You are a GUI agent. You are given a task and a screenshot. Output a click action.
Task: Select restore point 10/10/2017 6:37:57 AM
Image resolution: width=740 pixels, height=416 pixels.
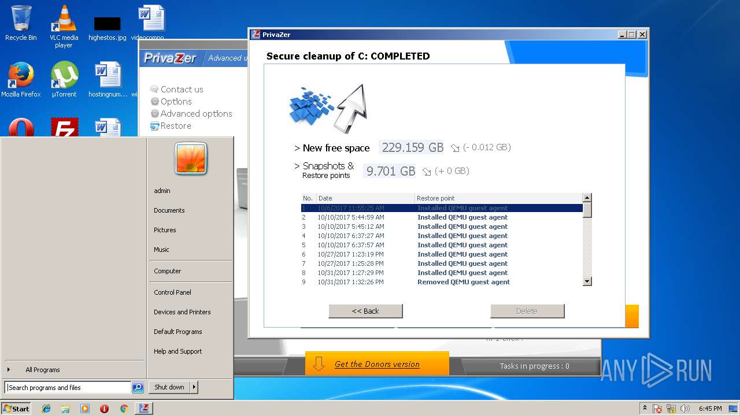pyautogui.click(x=442, y=245)
